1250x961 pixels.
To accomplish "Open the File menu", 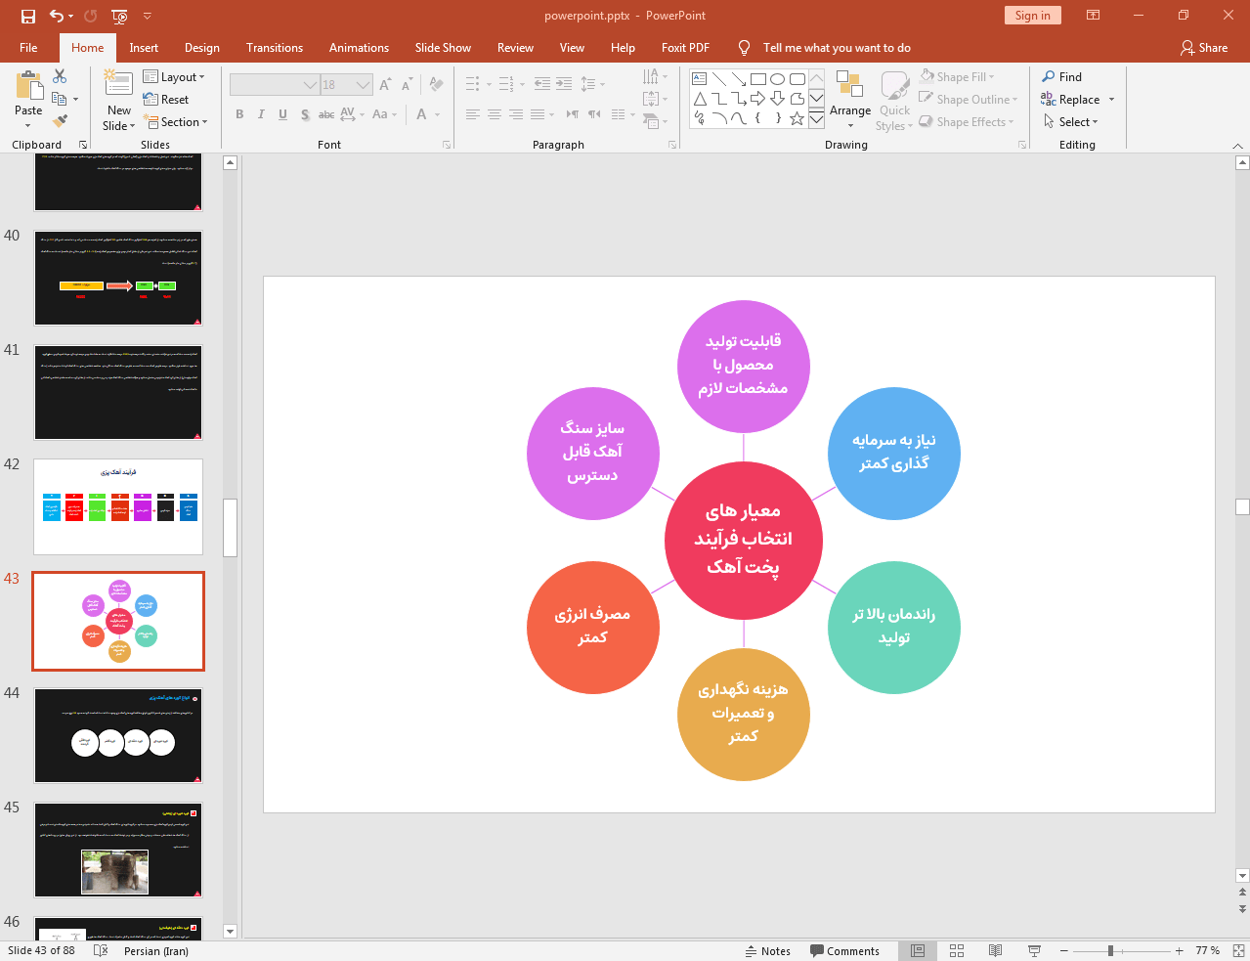I will pyautogui.click(x=28, y=48).
